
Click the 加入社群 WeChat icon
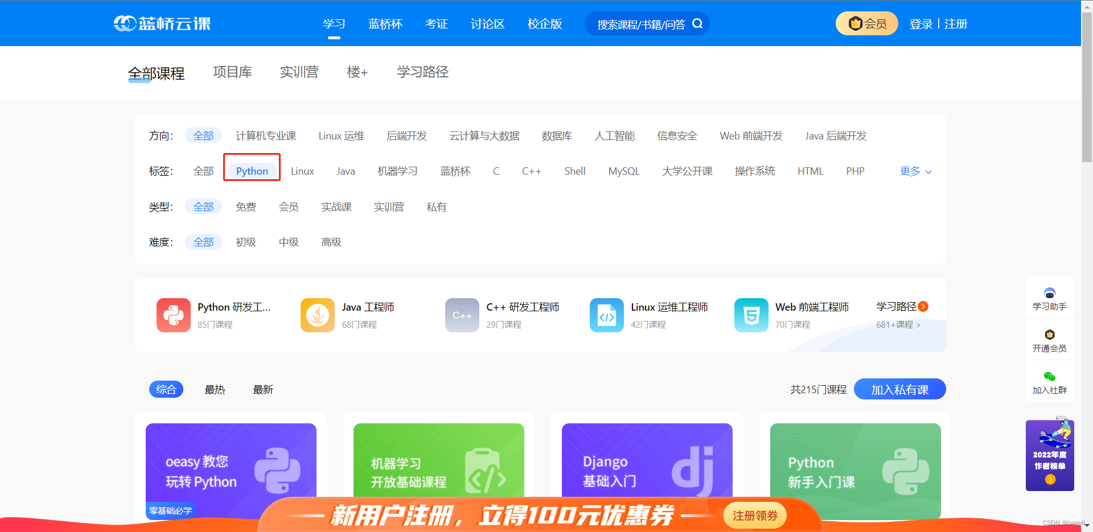1050,377
